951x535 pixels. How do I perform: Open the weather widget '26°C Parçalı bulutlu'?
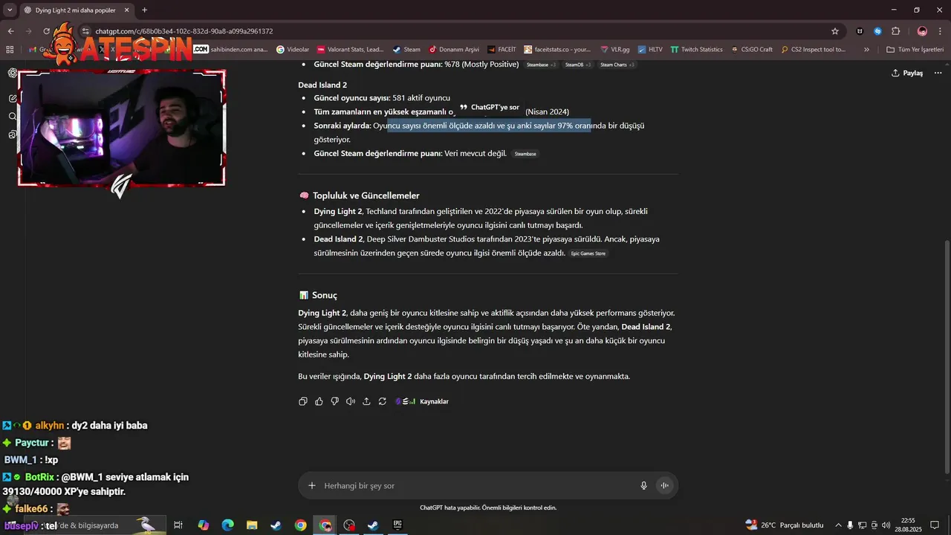point(785,525)
